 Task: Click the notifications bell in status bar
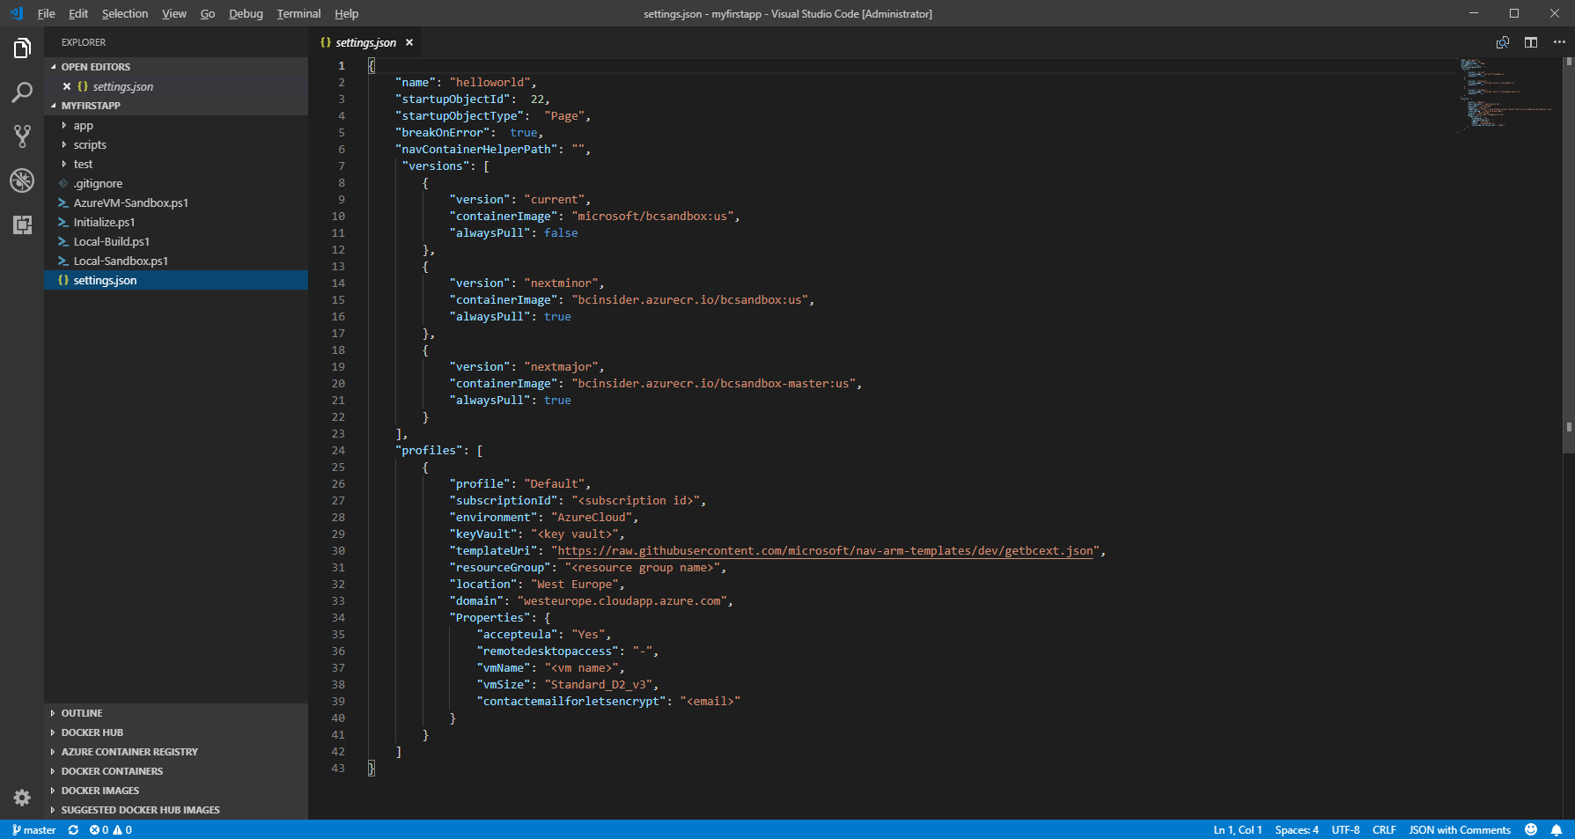[x=1556, y=829]
